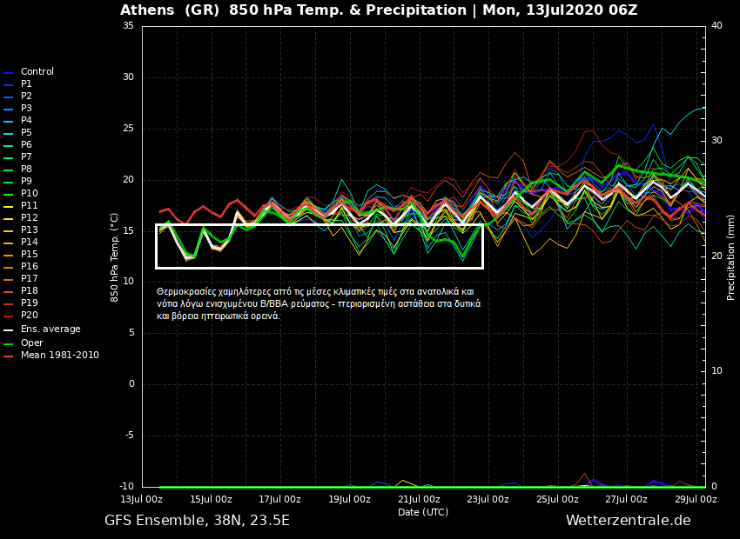
Task: Click the Precipitation (mm) axis title
Action: [x=731, y=256]
